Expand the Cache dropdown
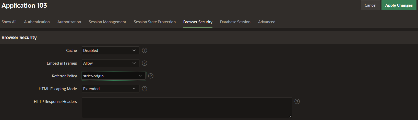This screenshot has width=418, height=120. click(111, 50)
